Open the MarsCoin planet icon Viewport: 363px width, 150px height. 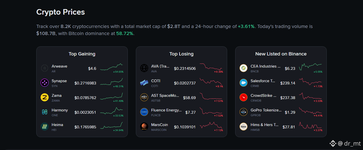click(144, 127)
